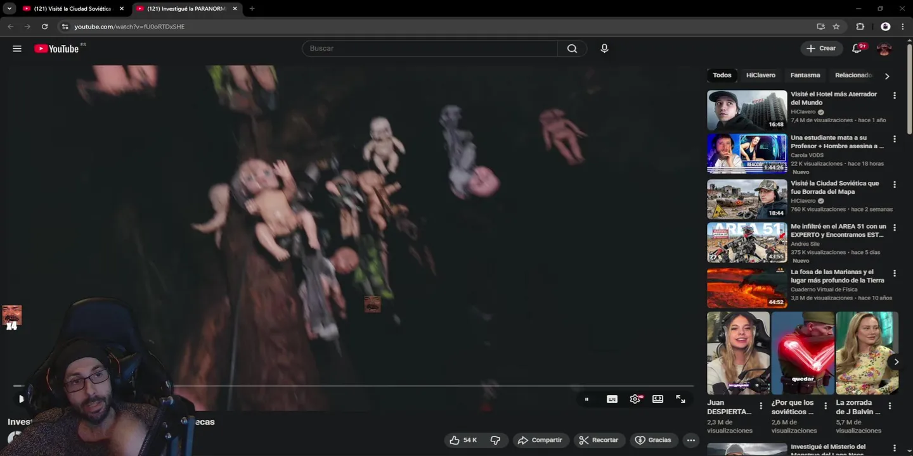Click the YouTube logo to go home

click(56, 49)
